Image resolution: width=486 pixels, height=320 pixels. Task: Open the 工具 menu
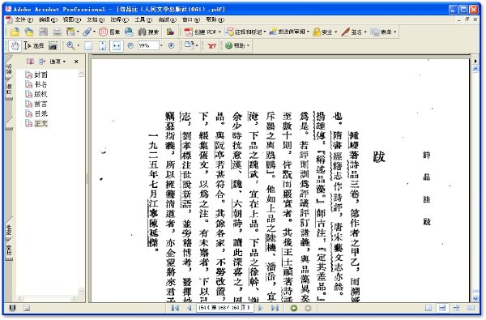[143, 19]
